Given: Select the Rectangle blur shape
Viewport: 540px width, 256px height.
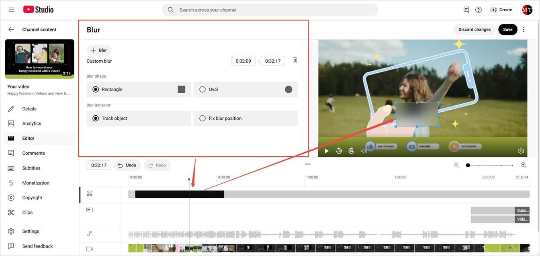Looking at the screenshot, I should coord(95,89).
